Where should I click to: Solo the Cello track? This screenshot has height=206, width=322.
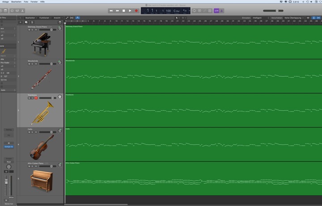point(32,132)
